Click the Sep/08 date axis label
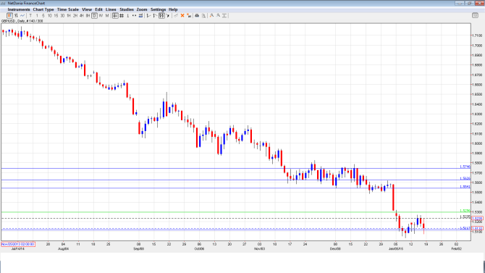The image size is (485, 273). 138,248
